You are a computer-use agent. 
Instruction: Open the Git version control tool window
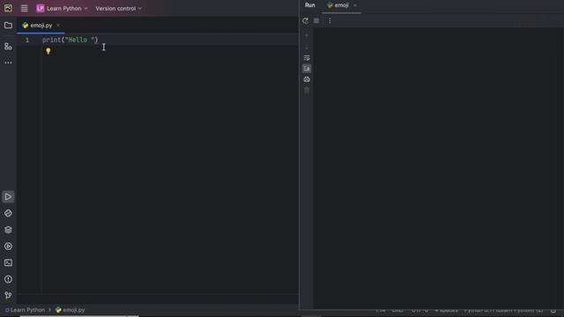pyautogui.click(x=8, y=296)
